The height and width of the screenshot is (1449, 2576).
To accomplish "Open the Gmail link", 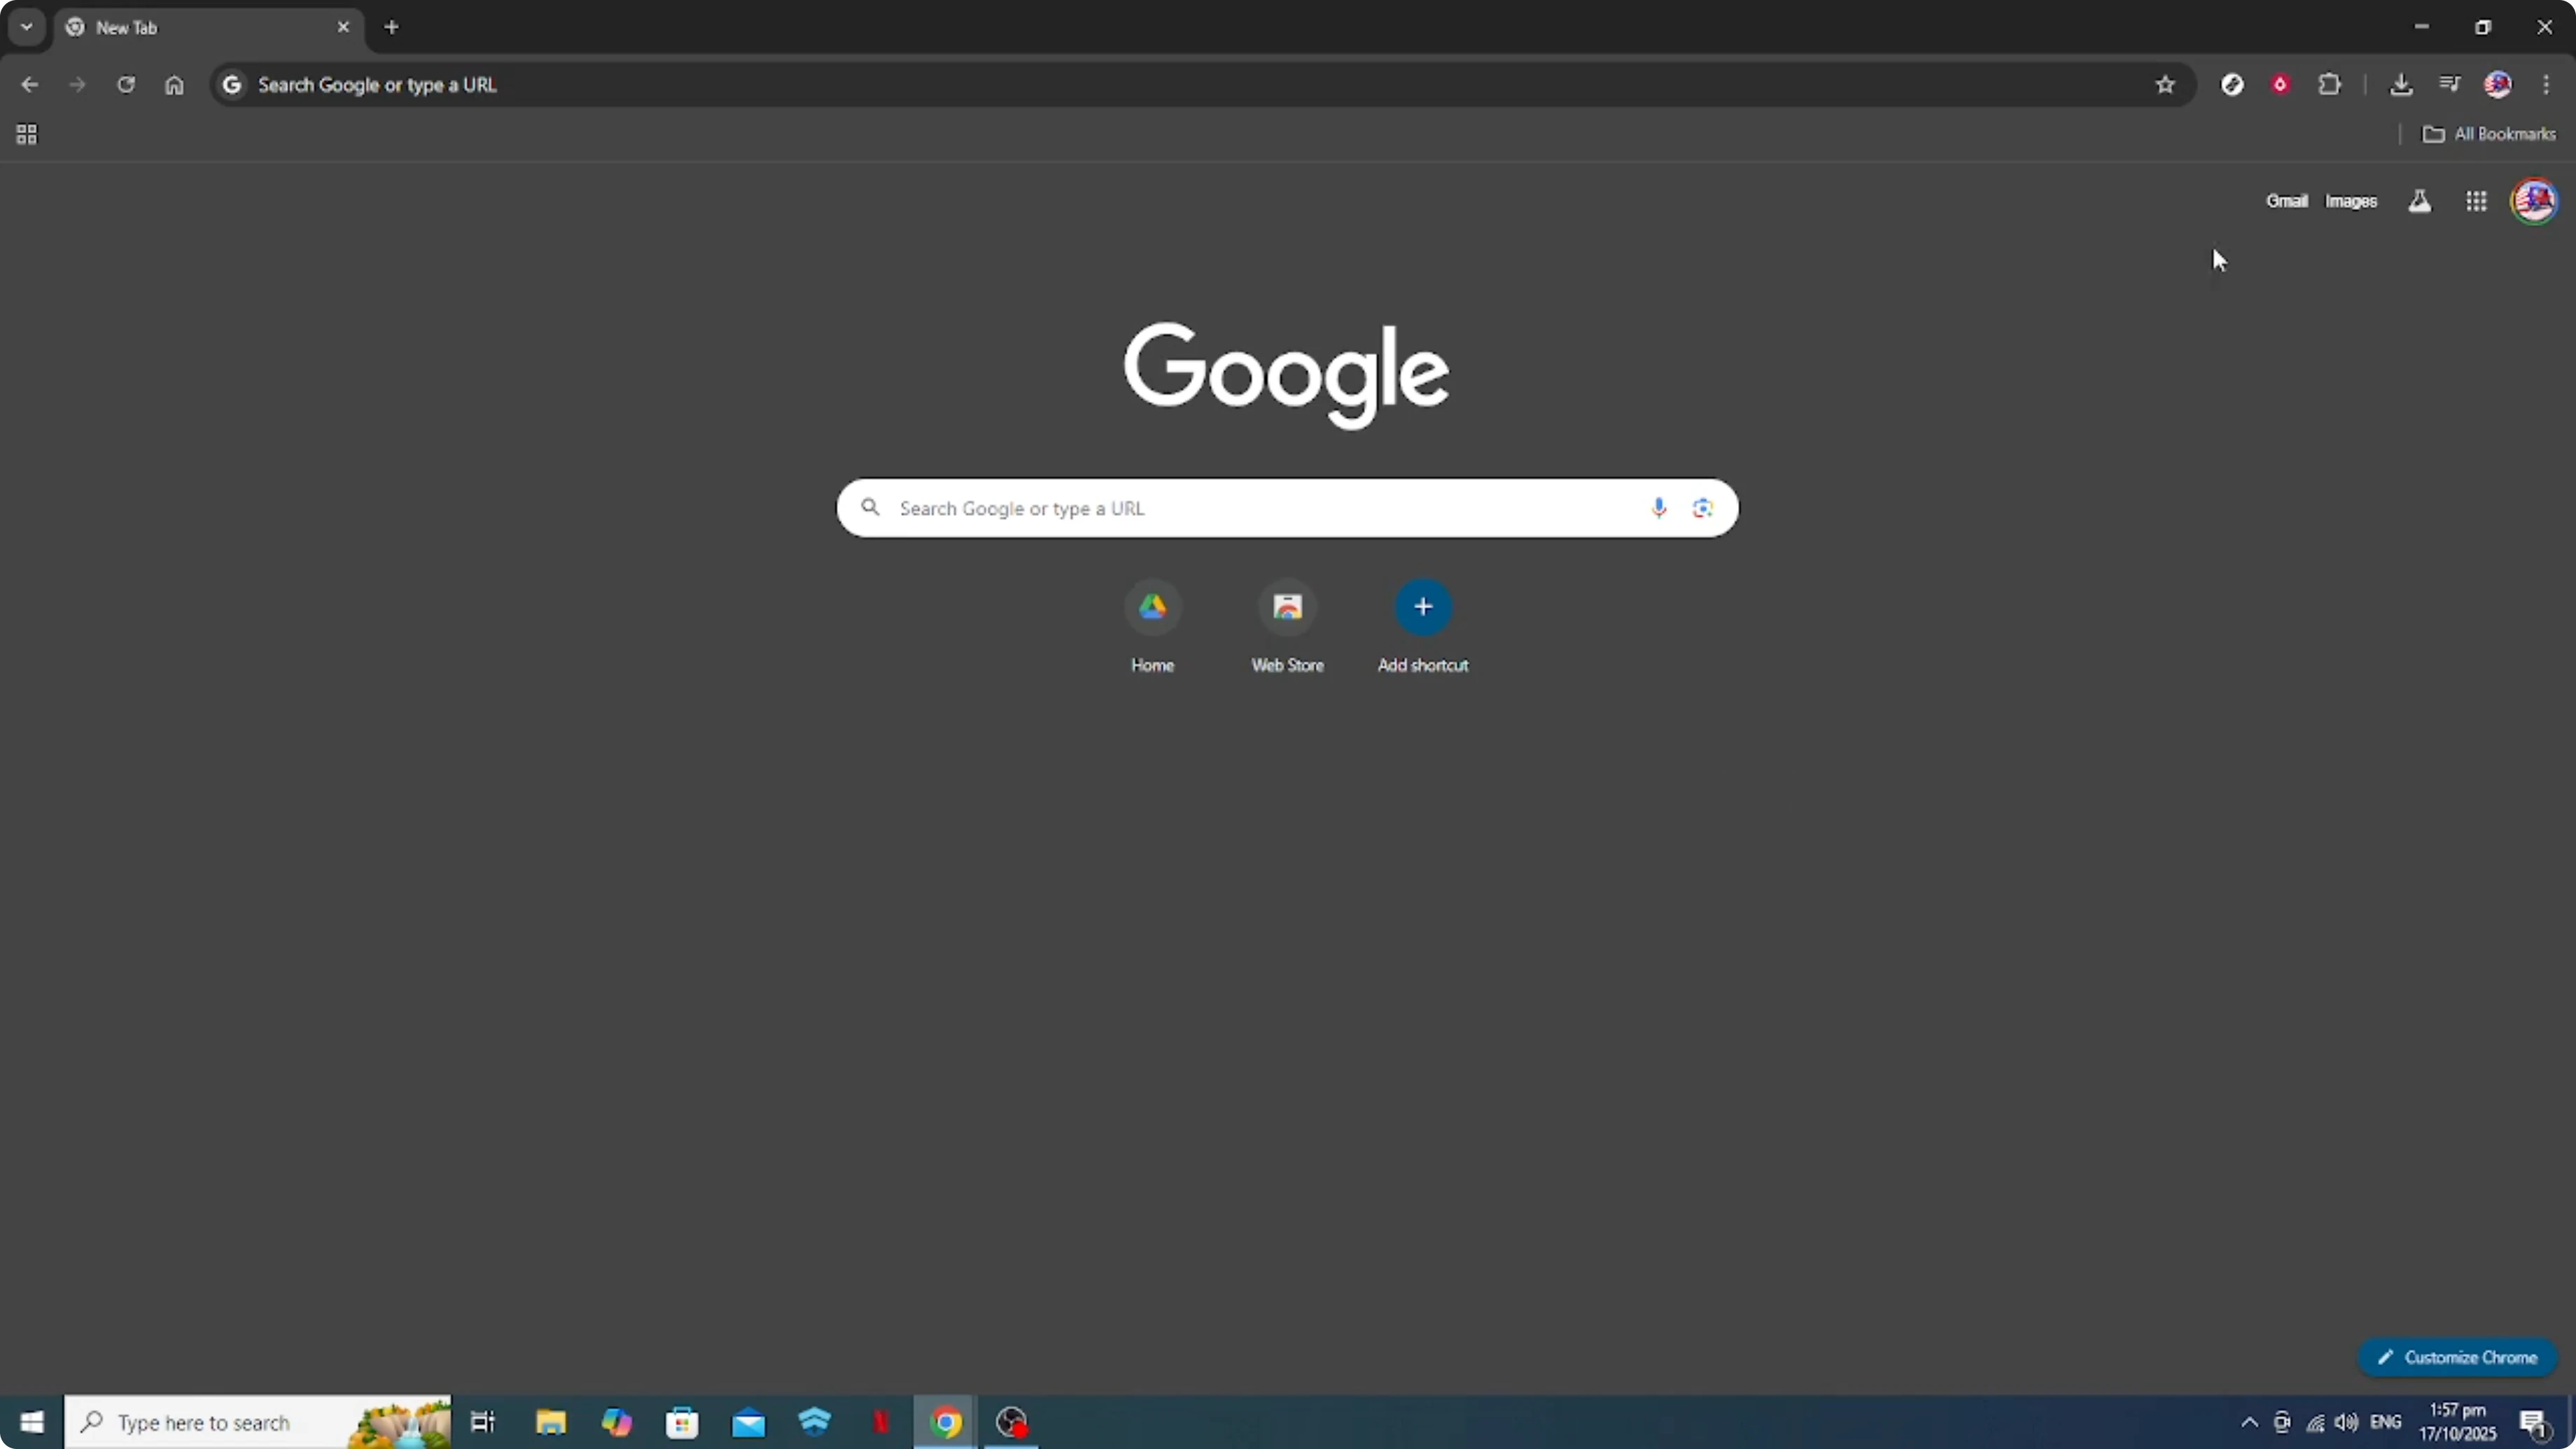I will tap(2286, 201).
